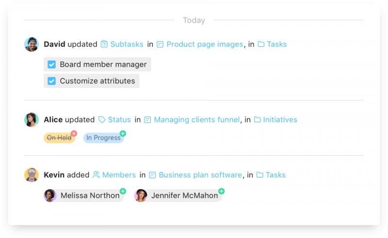Go to the Initiatives folder
This screenshot has height=238, width=388.
(x=280, y=119)
